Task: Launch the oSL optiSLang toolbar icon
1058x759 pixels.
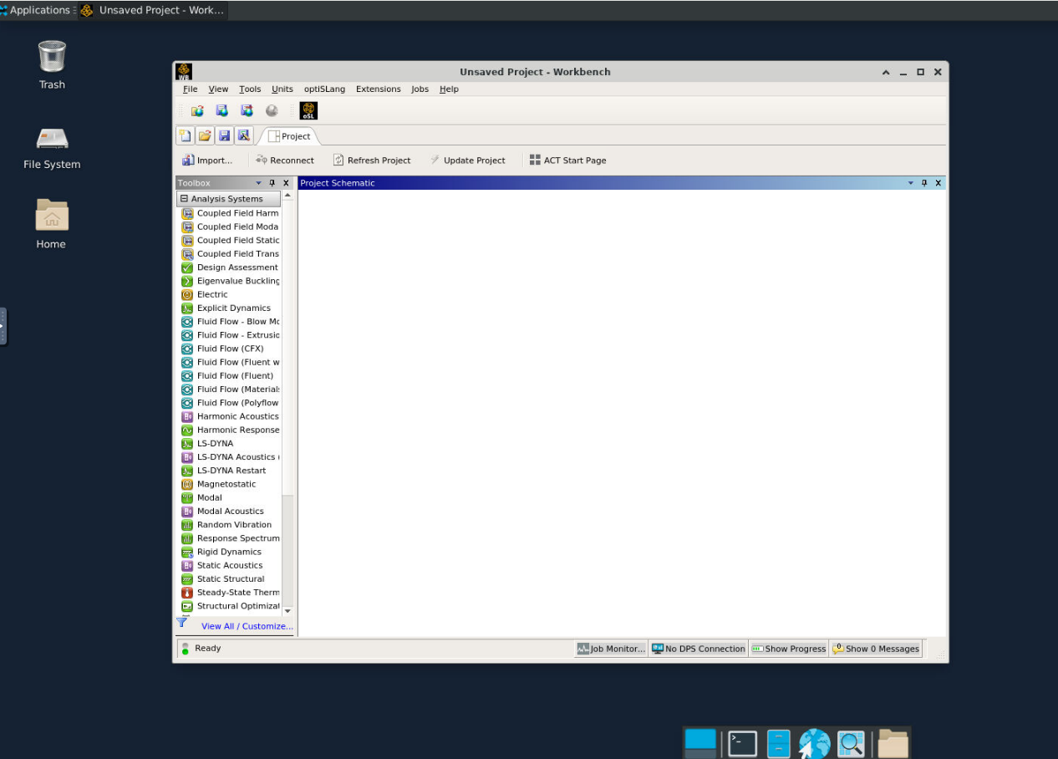Action: (x=308, y=110)
